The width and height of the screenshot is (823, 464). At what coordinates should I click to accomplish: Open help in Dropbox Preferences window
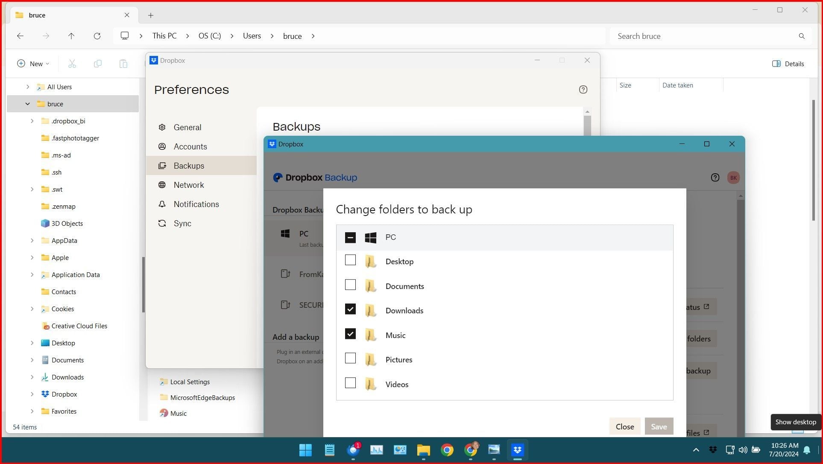[x=583, y=90]
